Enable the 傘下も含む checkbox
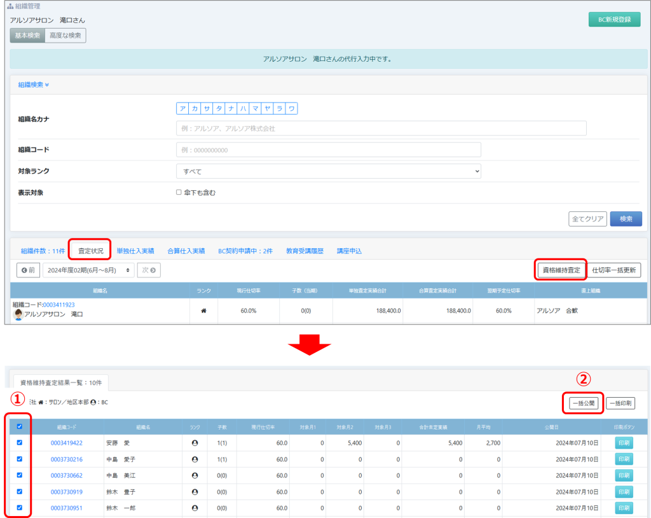 point(179,192)
